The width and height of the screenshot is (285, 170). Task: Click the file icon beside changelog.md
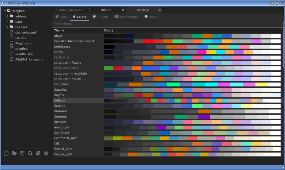tap(12, 32)
